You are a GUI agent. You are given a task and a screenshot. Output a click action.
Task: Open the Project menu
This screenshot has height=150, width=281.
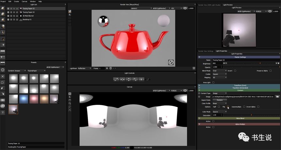pos(3,1)
